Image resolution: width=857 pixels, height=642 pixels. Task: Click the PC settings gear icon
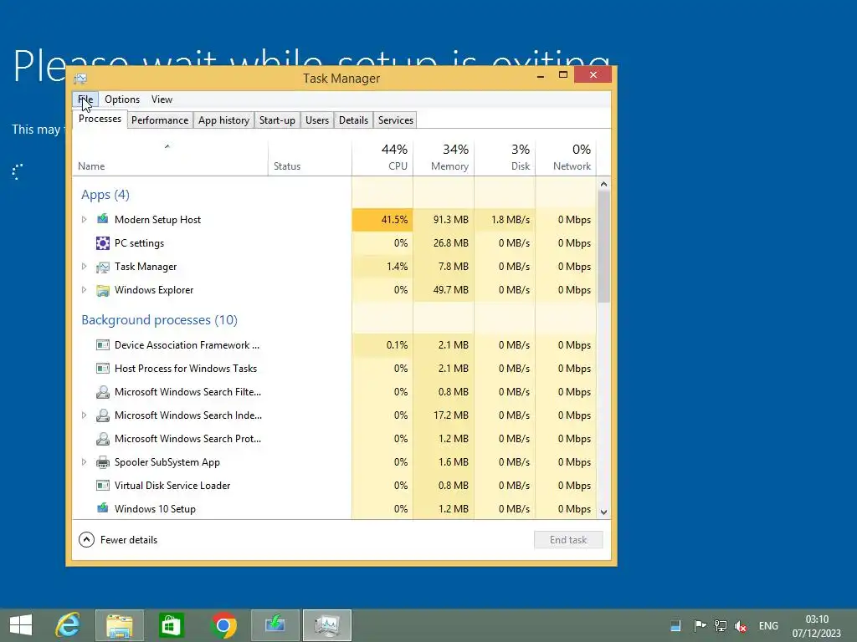point(102,243)
